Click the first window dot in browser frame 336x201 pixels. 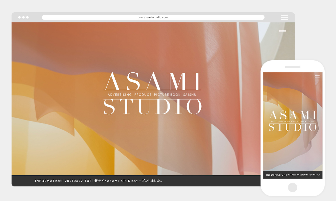click(19, 17)
